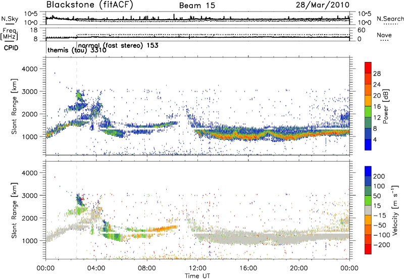The image size is (404, 279).
Task: Click the '4000' tick of the power panel
Action: tap(29, 69)
